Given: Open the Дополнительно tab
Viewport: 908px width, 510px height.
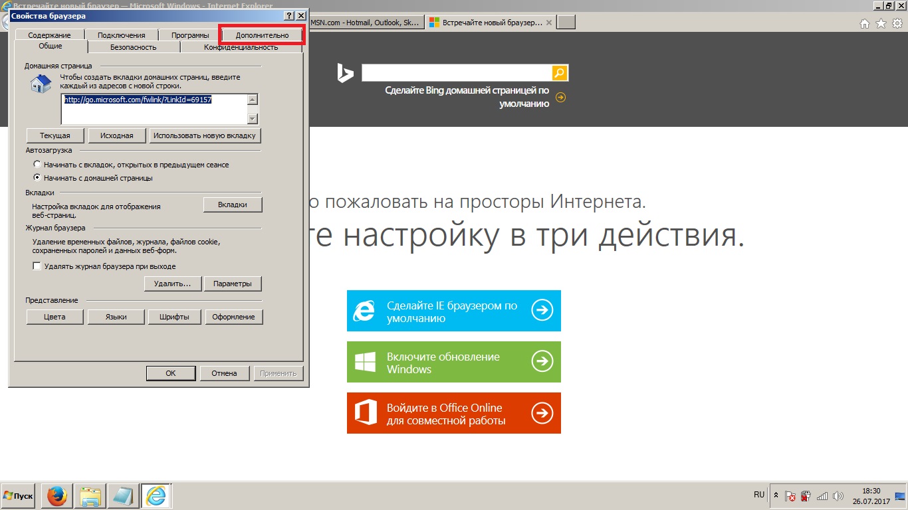Looking at the screenshot, I should click(262, 35).
